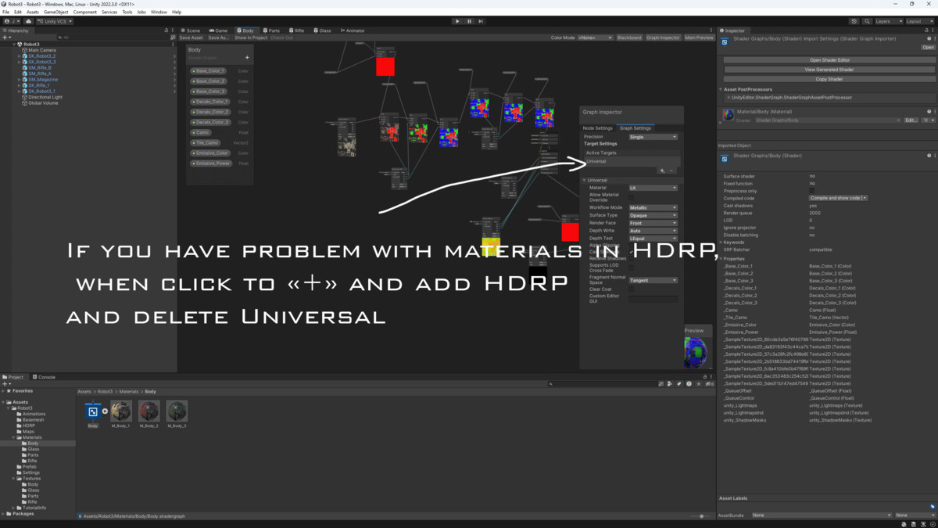Open the Layers dropdown
Viewport: 938px width, 528px height.
[888, 21]
